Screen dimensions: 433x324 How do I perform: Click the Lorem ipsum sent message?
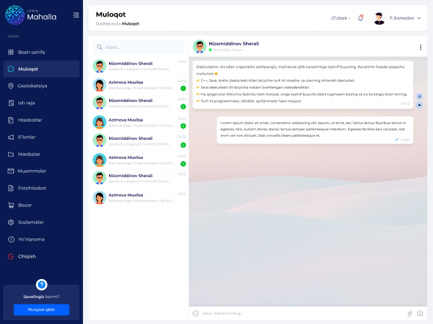(x=315, y=130)
